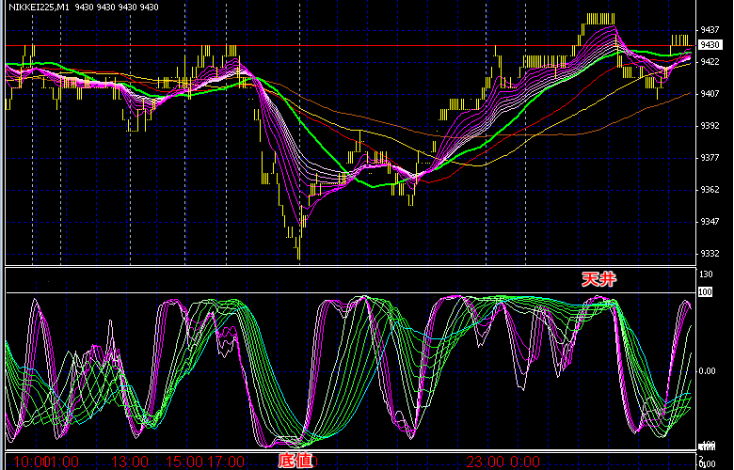Viewport: 734px width, 470px height.
Task: Click the 9347 price axis label
Action: [x=710, y=222]
